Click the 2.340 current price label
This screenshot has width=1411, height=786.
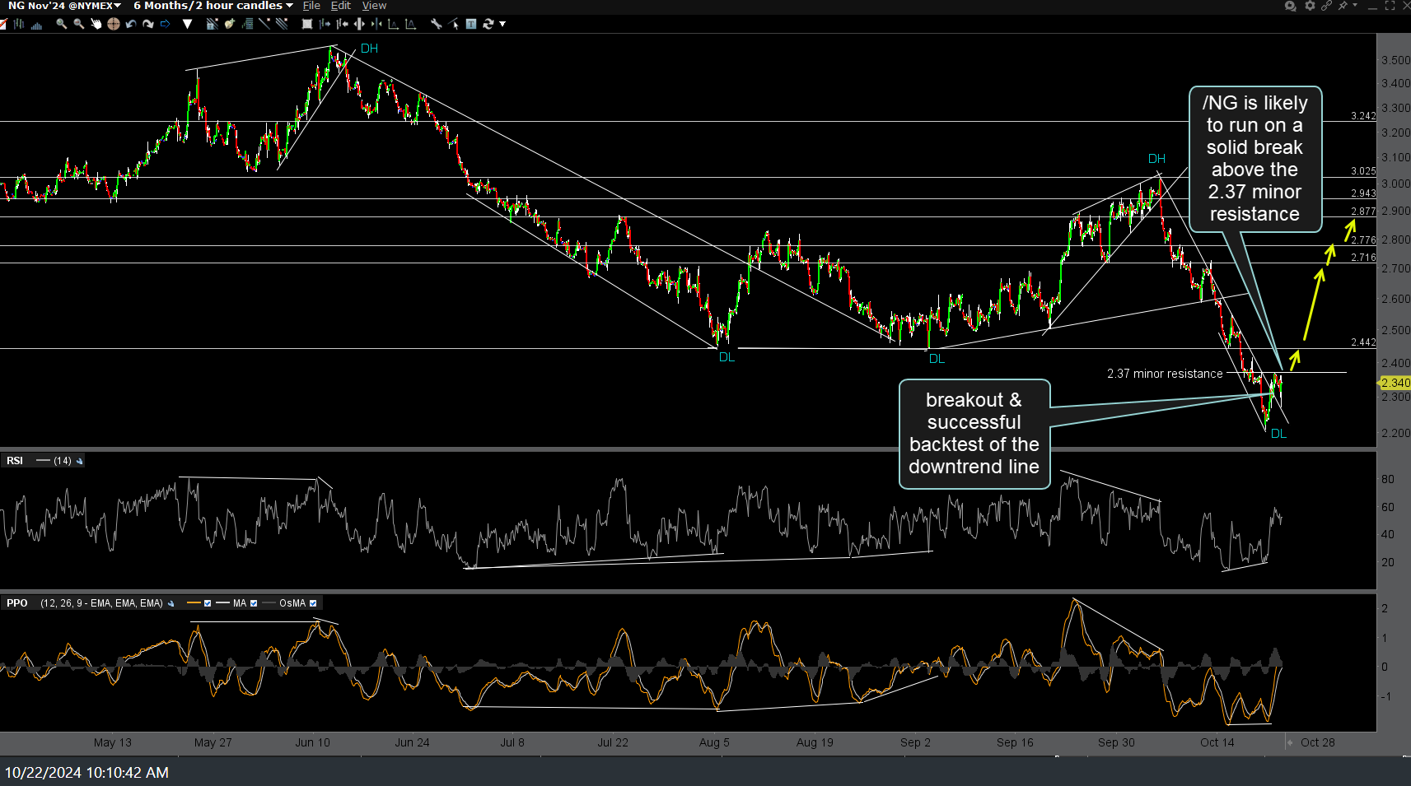(1395, 383)
